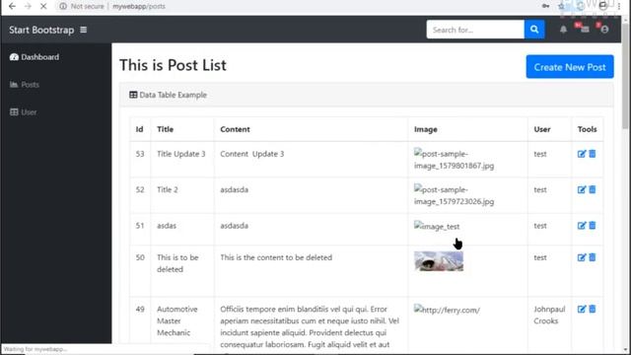
Task: Select id cell 49
Action: coord(140,309)
